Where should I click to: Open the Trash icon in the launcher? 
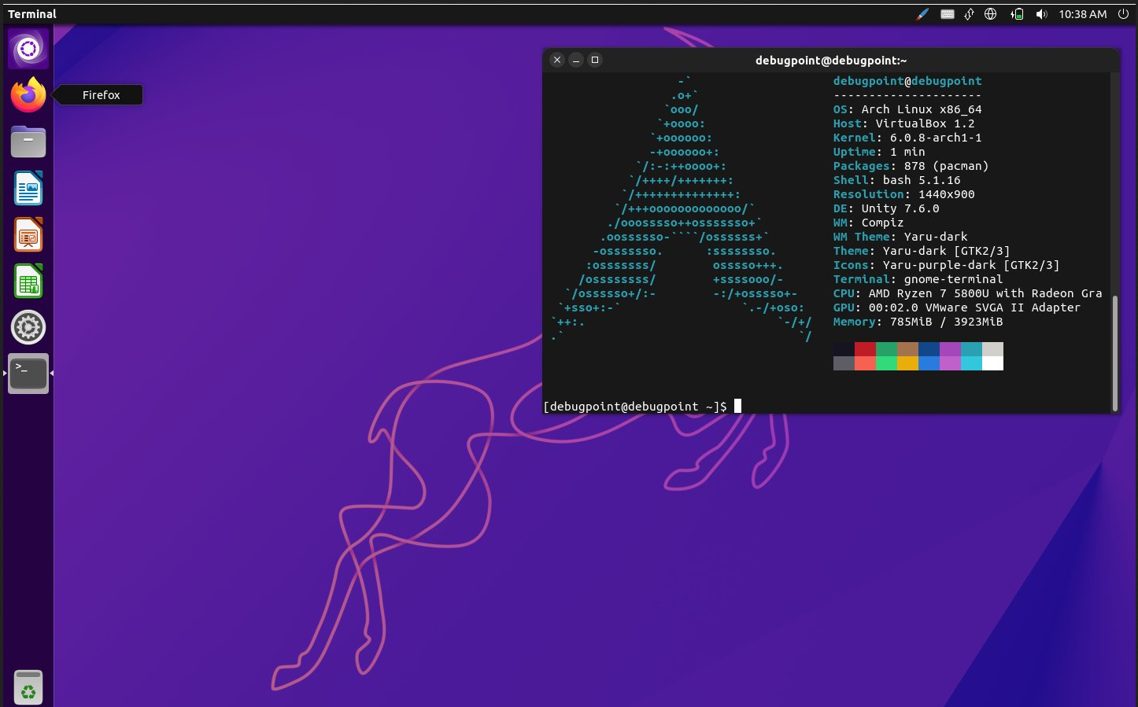[x=28, y=687]
